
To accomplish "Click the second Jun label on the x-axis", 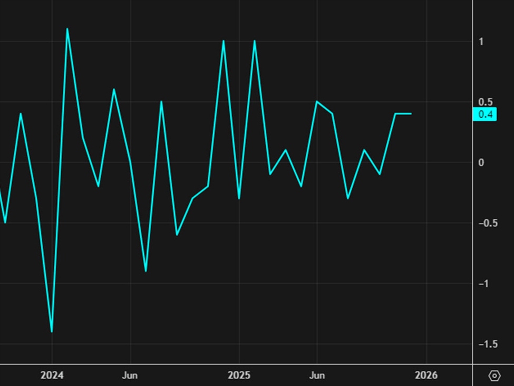I will point(317,375).
